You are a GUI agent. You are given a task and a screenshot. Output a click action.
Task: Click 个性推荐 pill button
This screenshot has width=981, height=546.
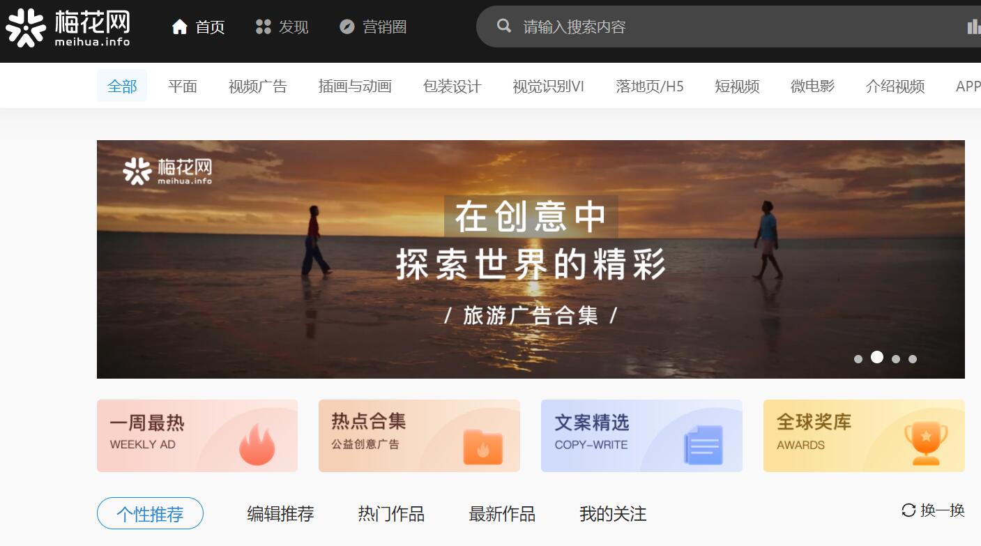[x=150, y=514]
